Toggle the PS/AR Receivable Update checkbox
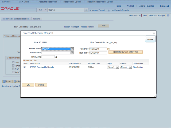 coord(25,67)
